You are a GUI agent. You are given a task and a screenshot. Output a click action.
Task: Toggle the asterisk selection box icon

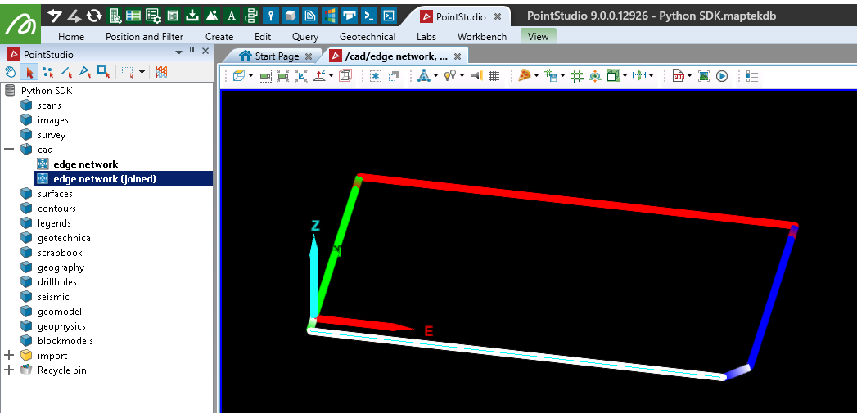(x=376, y=76)
